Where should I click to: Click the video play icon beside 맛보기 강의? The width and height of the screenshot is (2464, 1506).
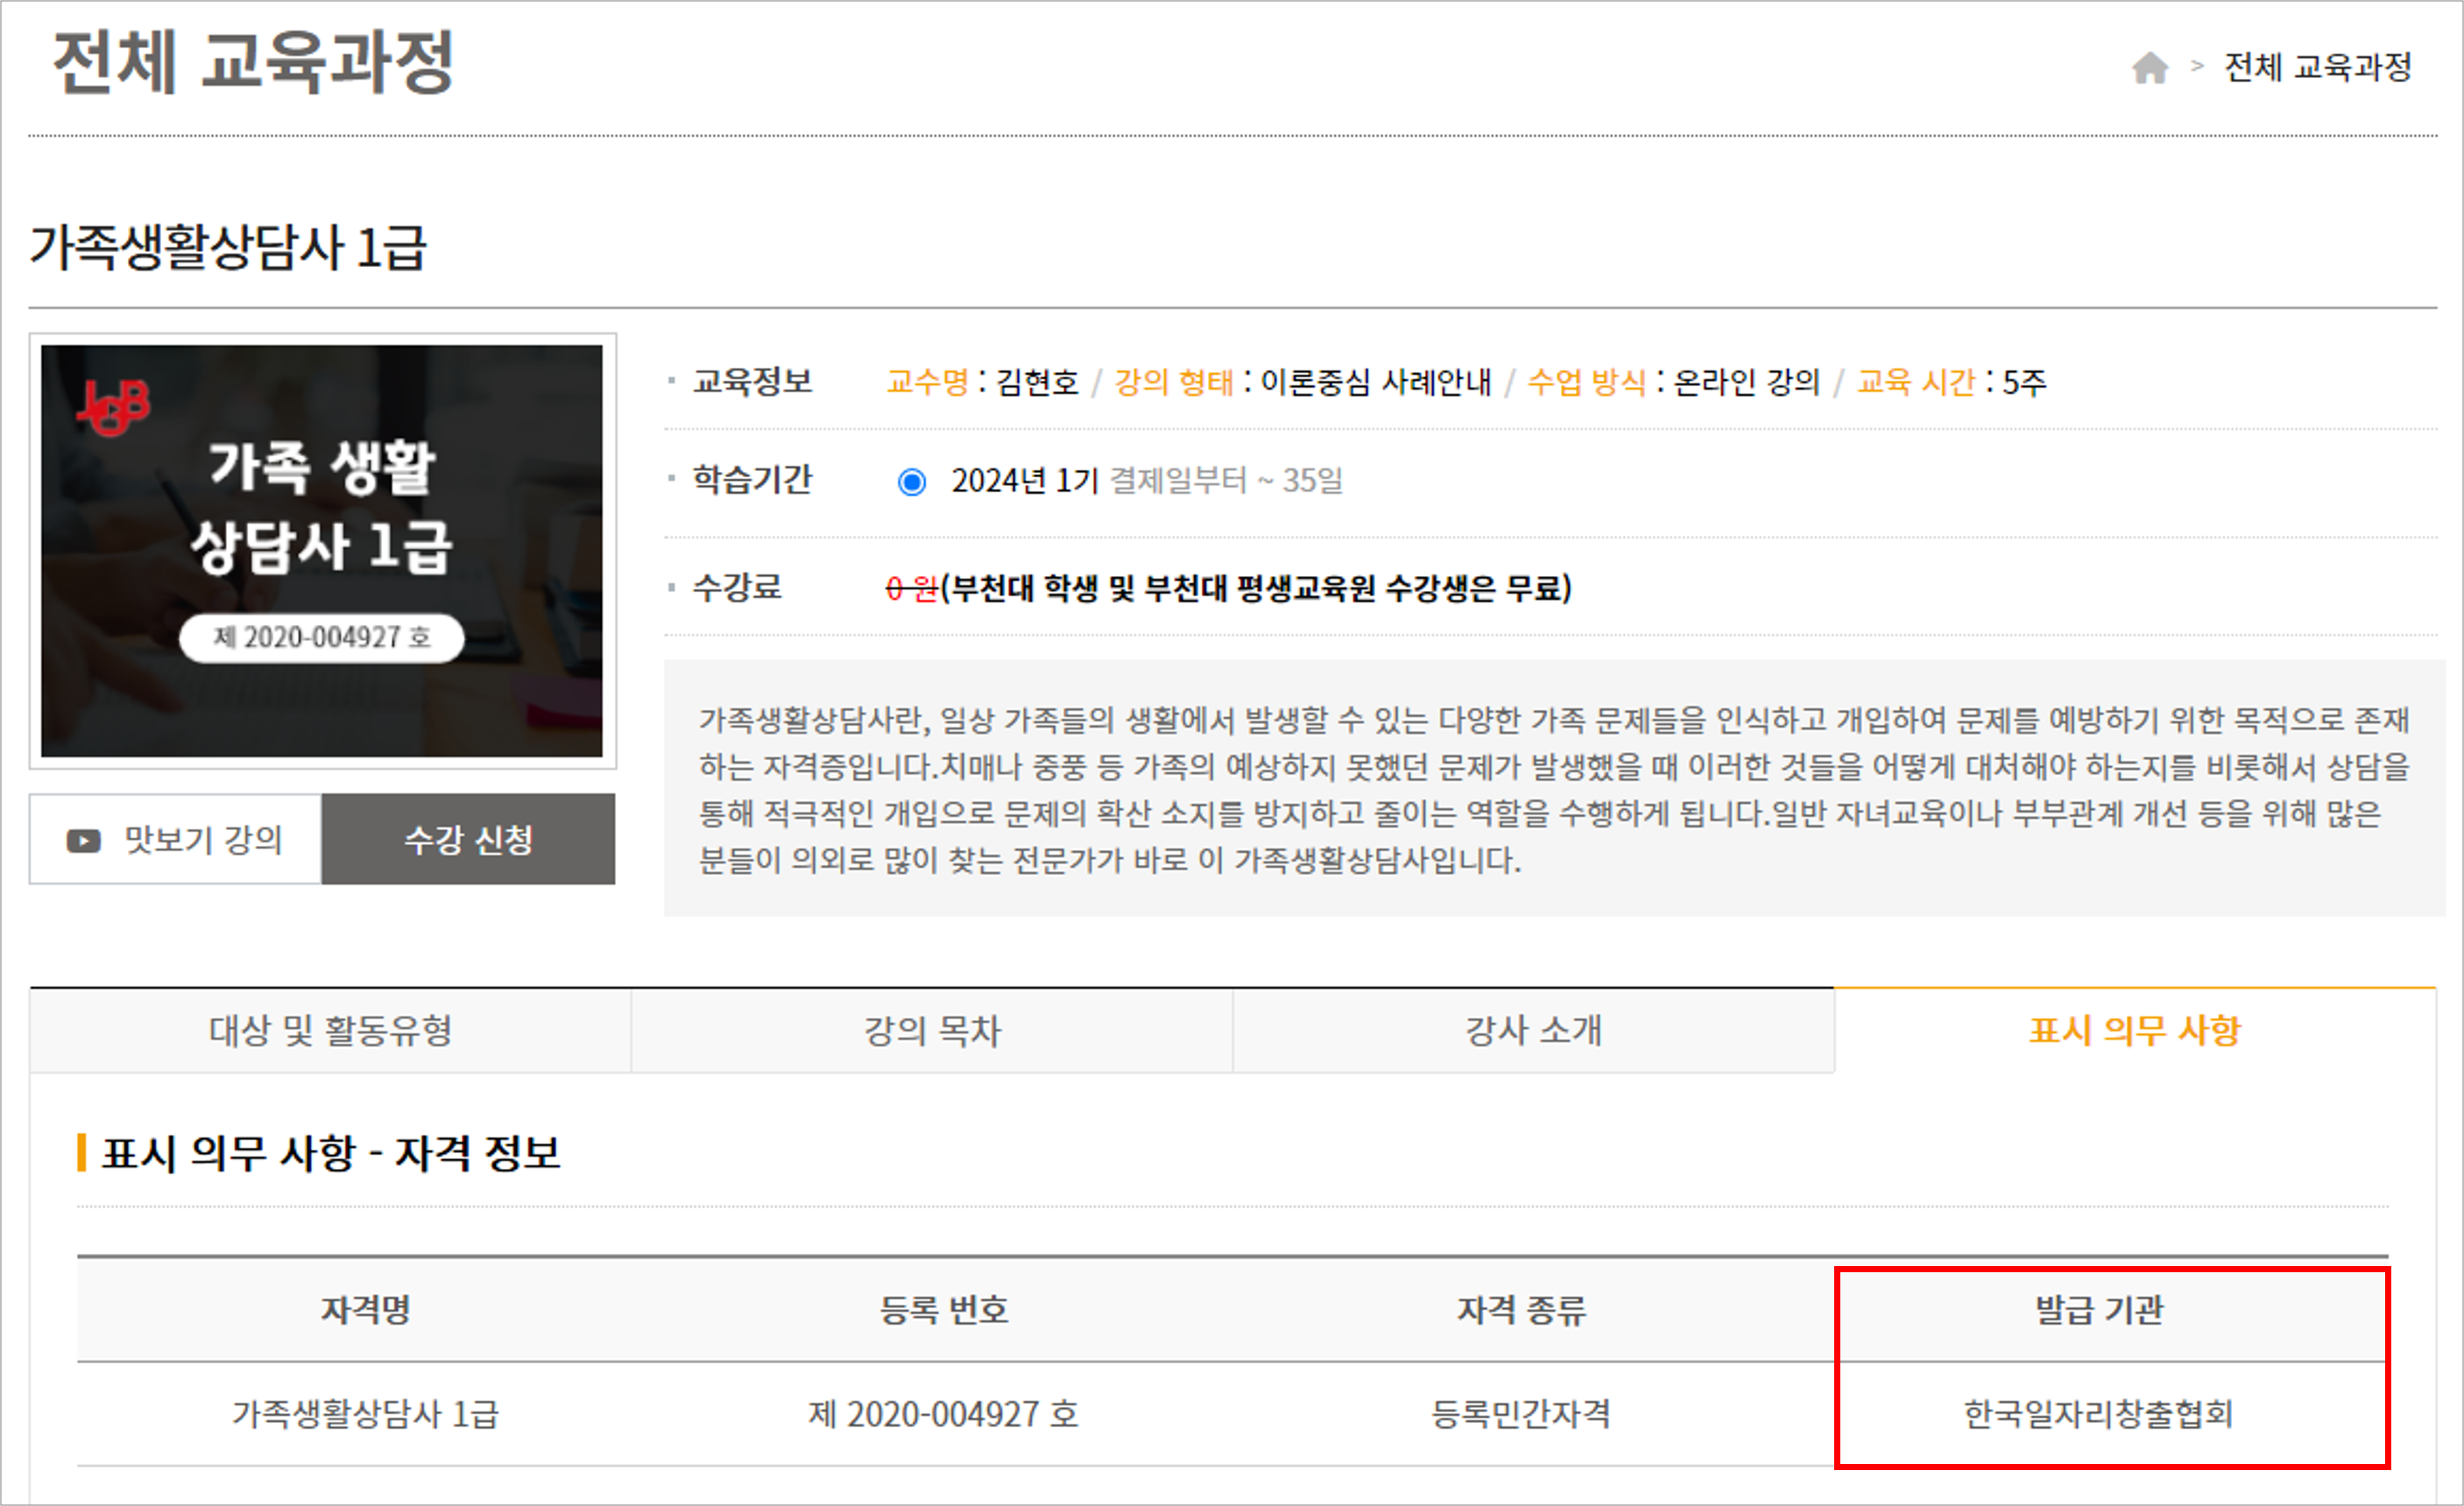click(x=84, y=841)
